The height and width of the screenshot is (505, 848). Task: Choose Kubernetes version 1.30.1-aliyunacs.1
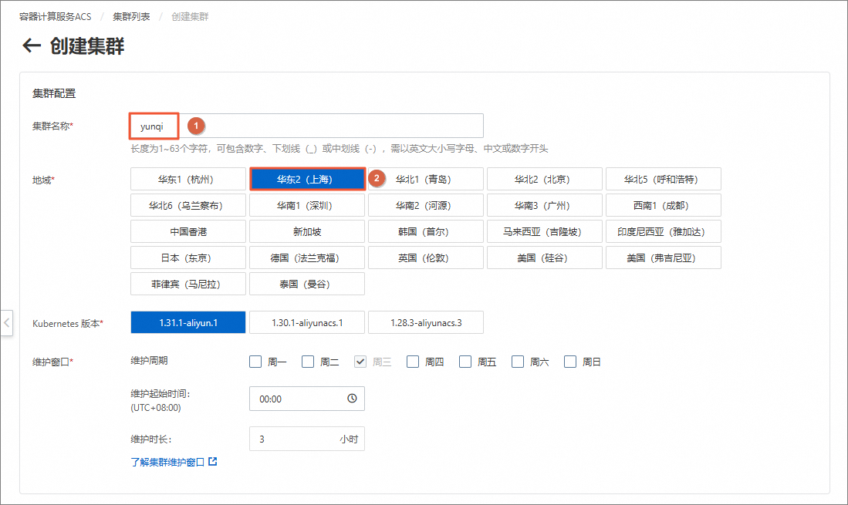[x=307, y=322]
